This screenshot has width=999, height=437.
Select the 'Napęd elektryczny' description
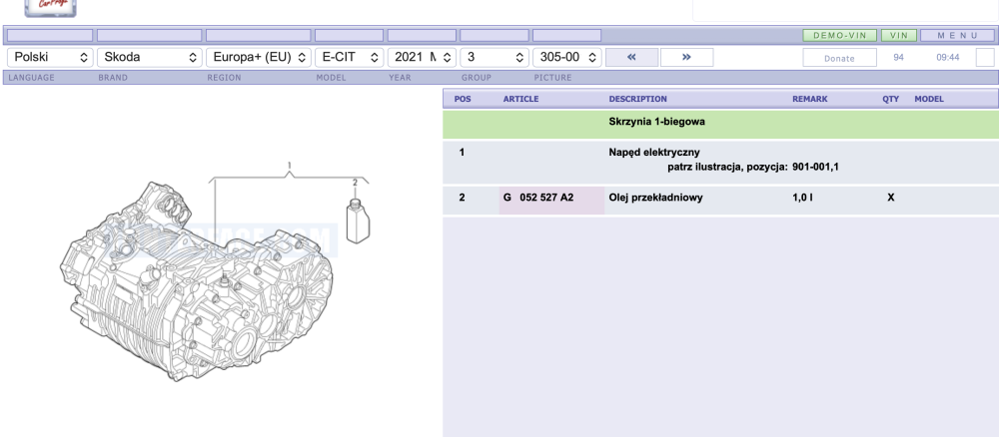(654, 153)
